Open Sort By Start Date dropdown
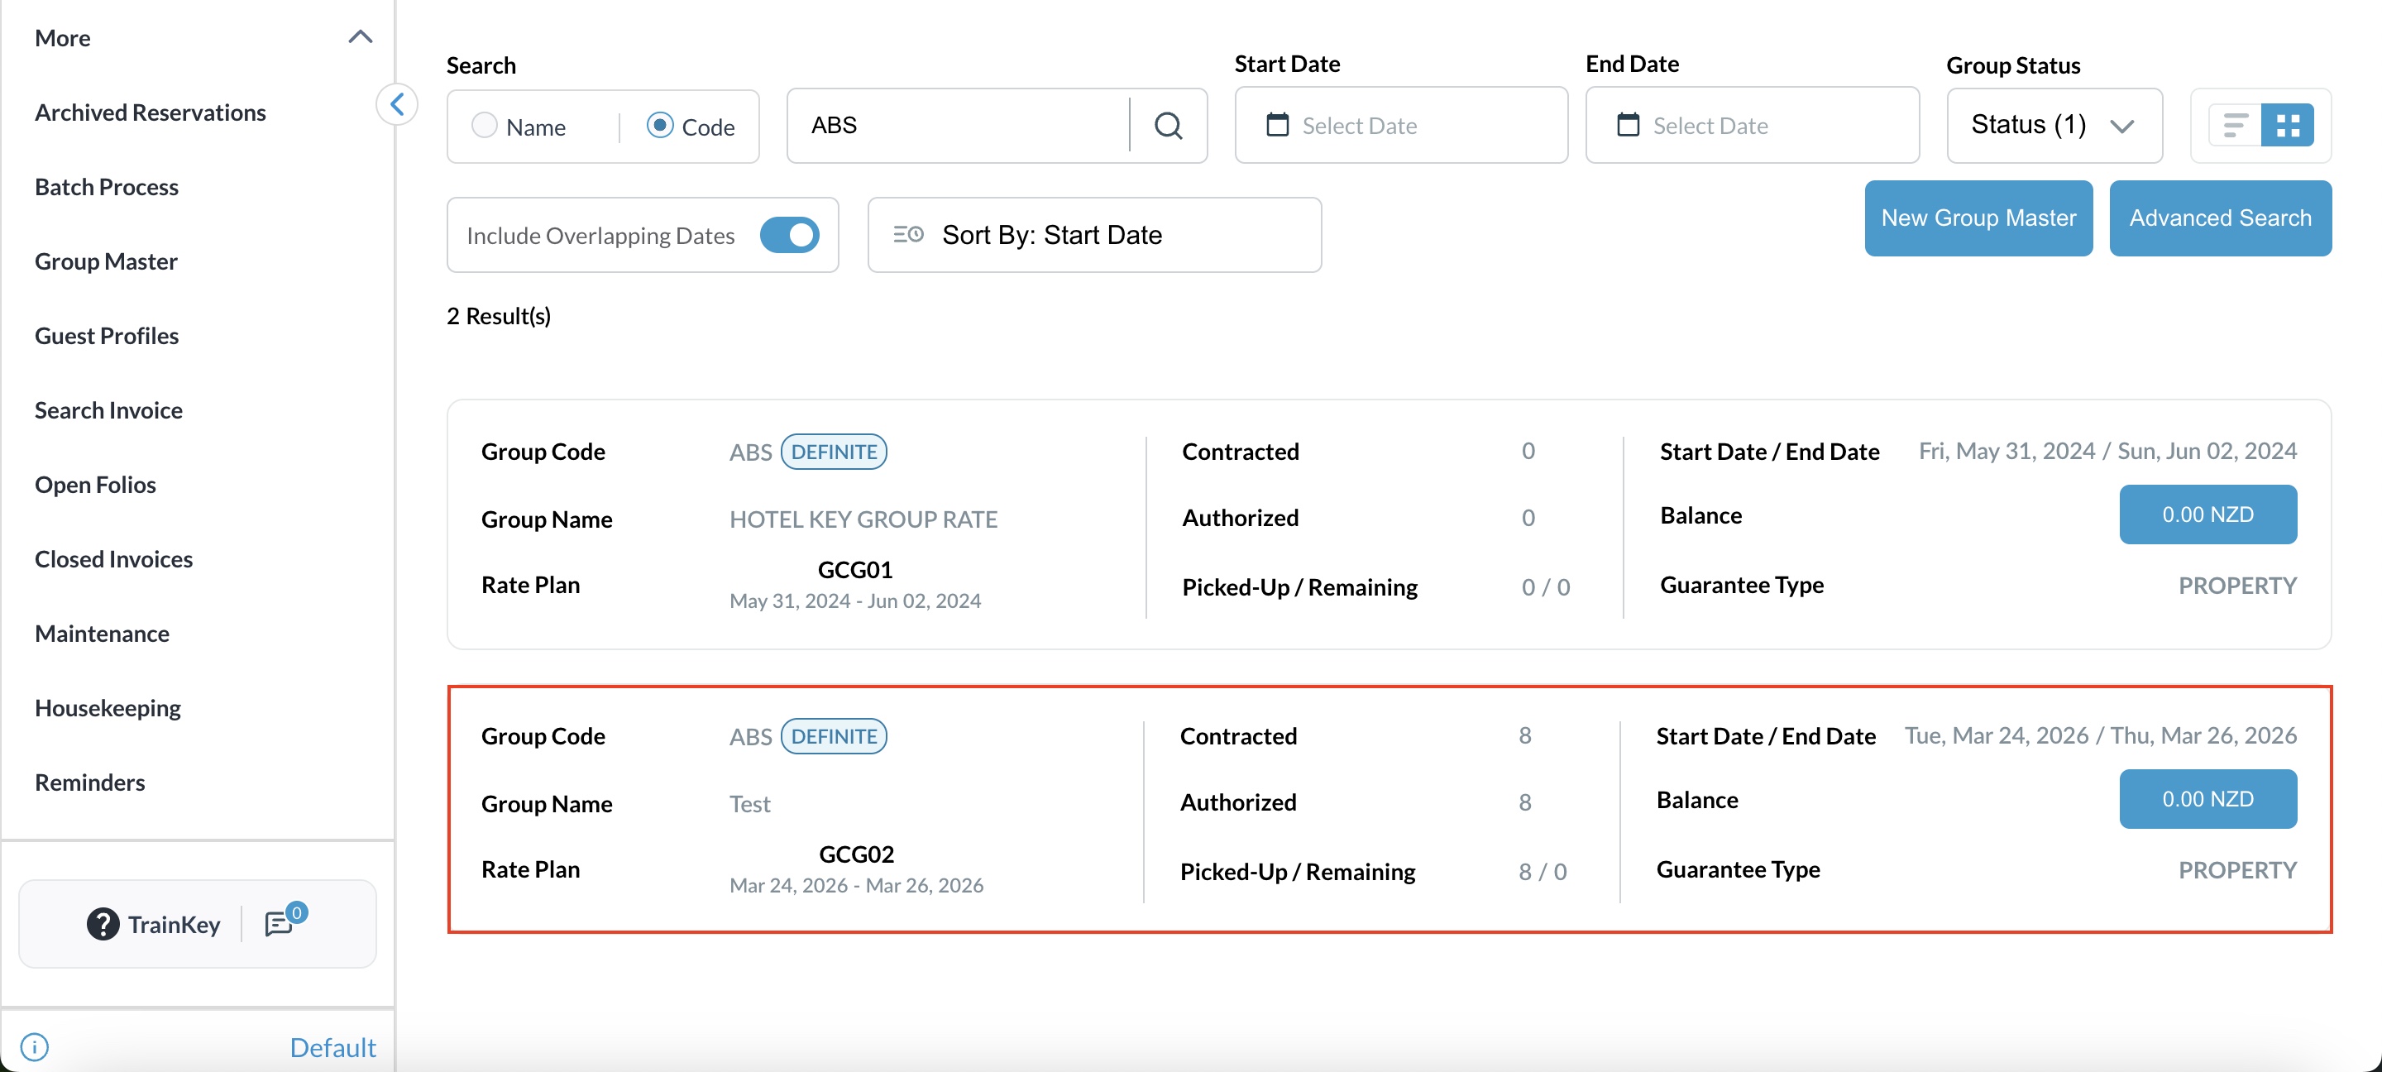 (1094, 235)
